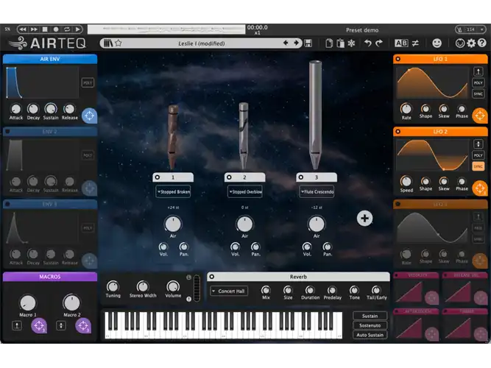Image resolution: width=491 pixels, height=368 pixels.
Task: Add a new pipe with plus button
Action: [x=364, y=219]
